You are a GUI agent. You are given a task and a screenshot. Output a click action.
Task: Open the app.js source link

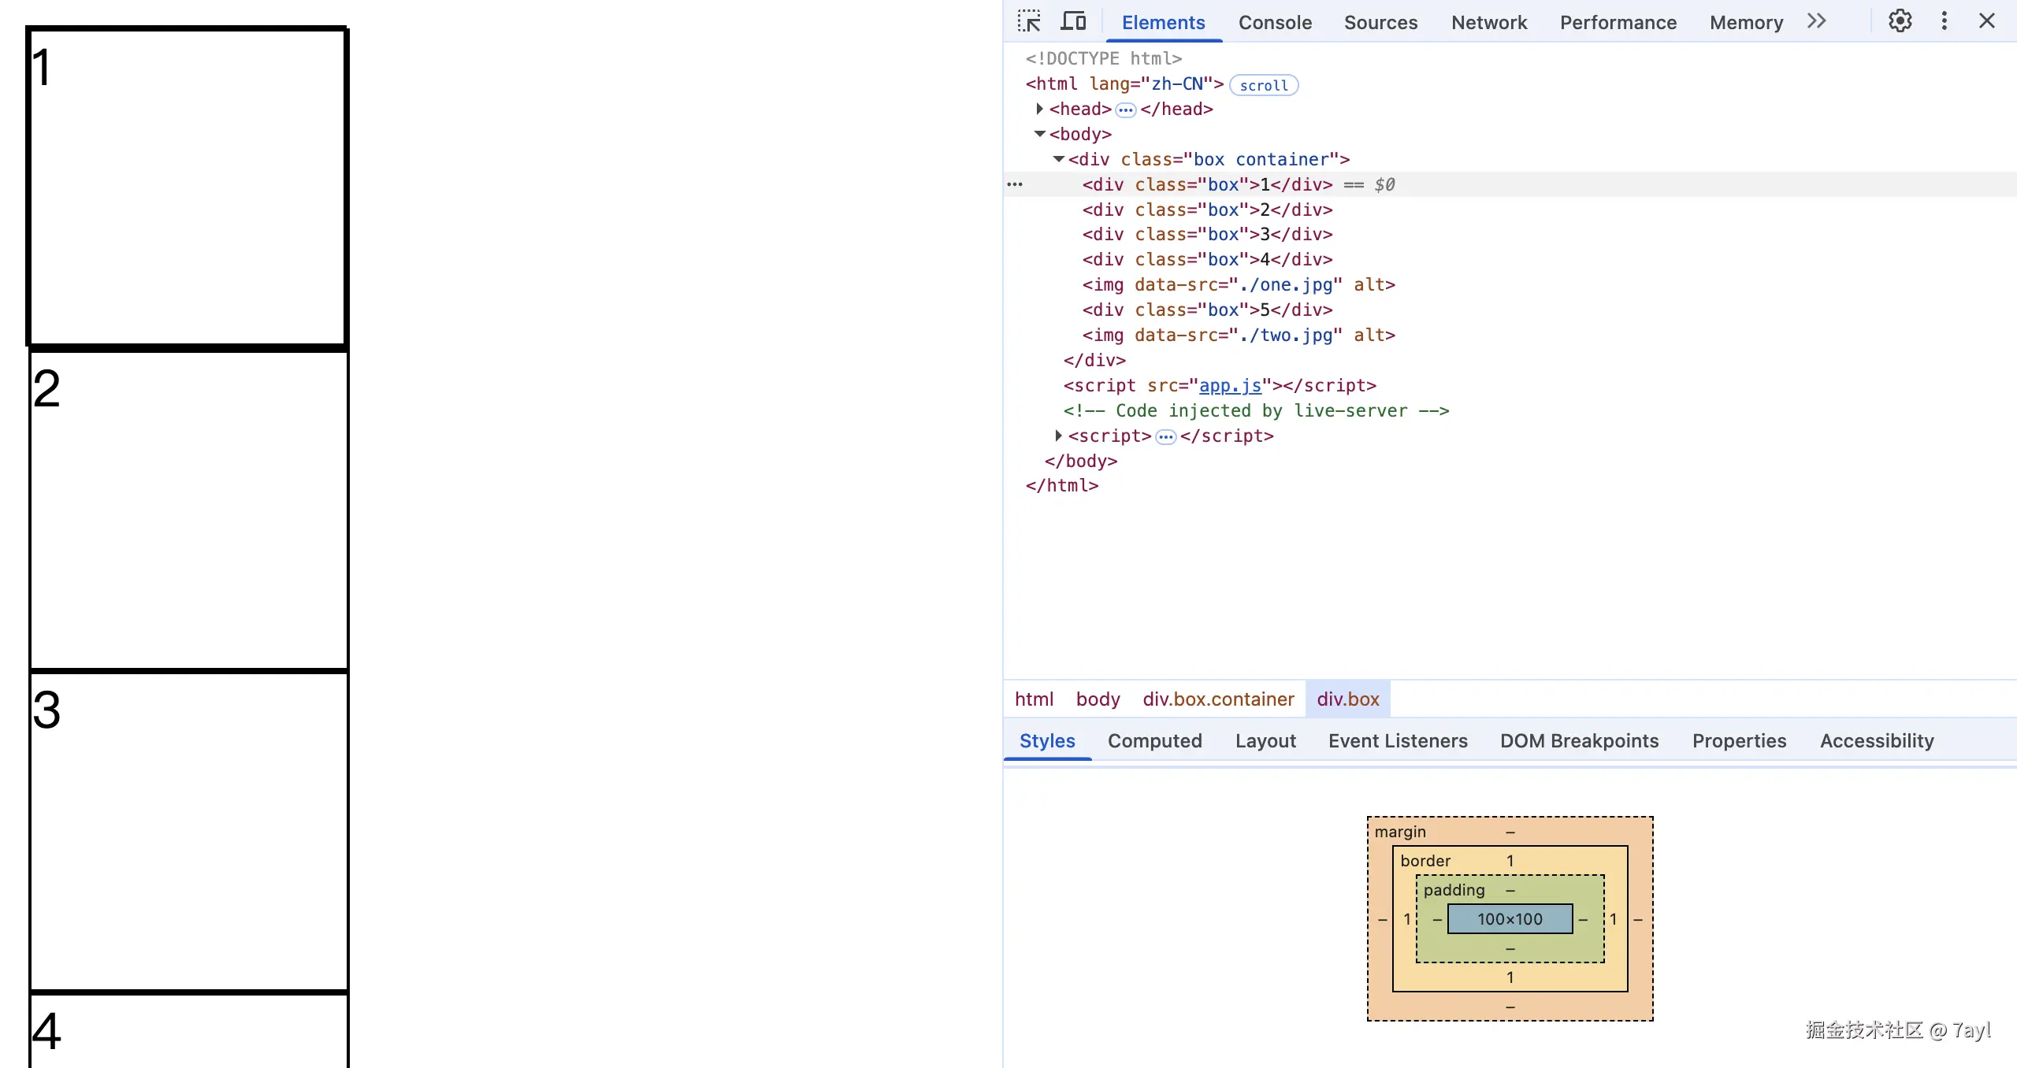(x=1230, y=385)
